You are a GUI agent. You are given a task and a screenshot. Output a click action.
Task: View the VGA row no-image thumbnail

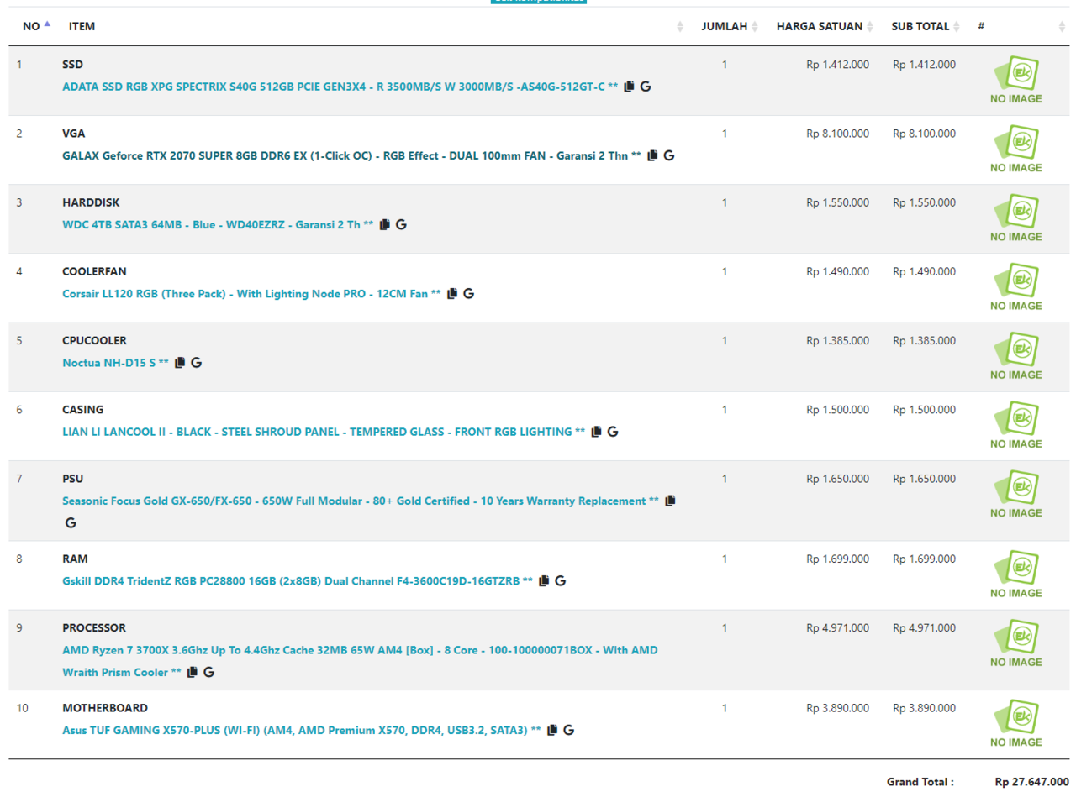[x=1015, y=149]
